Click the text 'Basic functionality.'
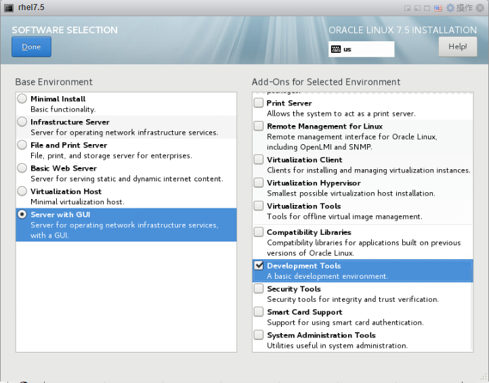Screen dimensions: 489x383 tap(63, 110)
